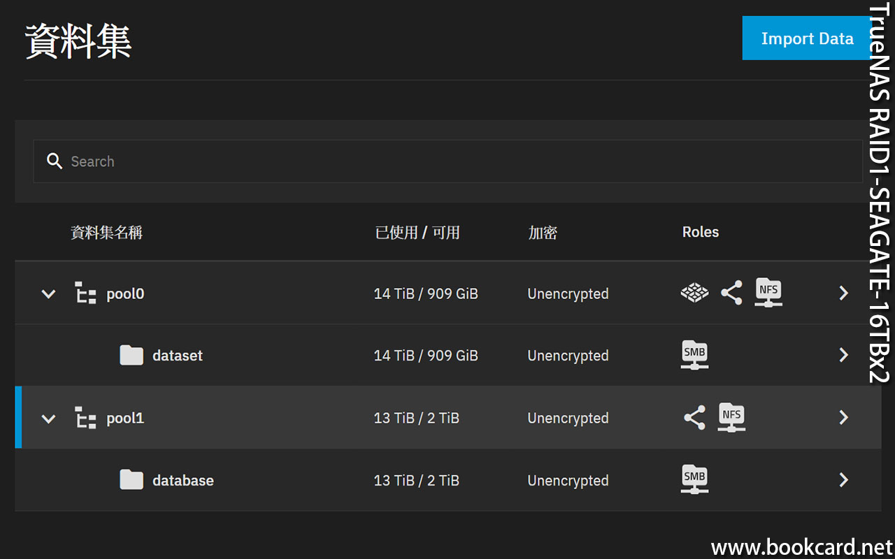Click the NFS share icon for pool1
Image resolution: width=895 pixels, height=559 pixels.
(731, 417)
